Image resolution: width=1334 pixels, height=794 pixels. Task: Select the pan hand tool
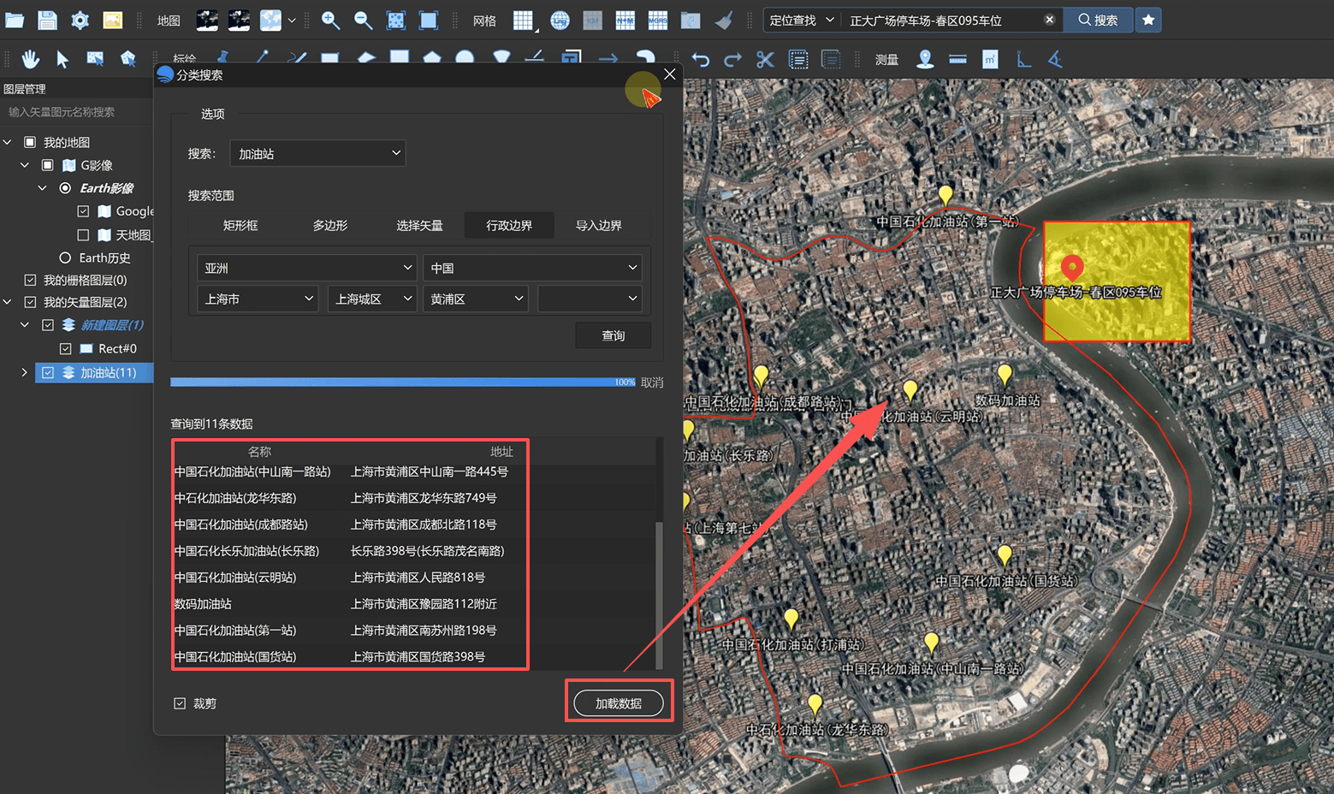pos(30,59)
